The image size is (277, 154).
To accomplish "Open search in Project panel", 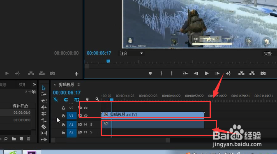I will click(6, 139).
